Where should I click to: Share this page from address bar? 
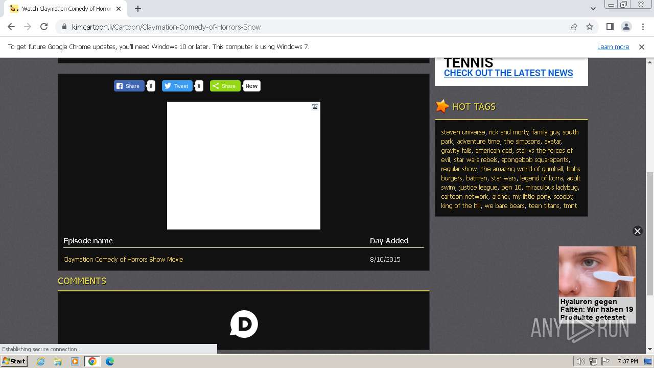[x=573, y=27]
